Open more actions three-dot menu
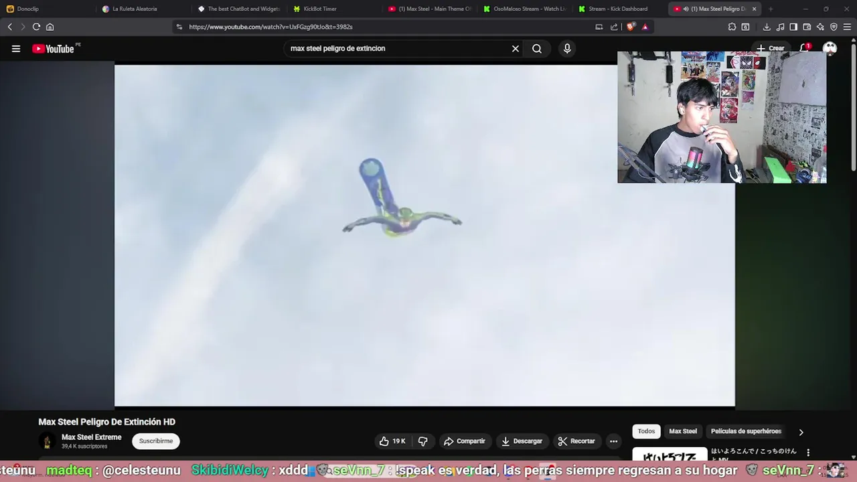Viewport: 857px width, 482px height. (x=613, y=441)
